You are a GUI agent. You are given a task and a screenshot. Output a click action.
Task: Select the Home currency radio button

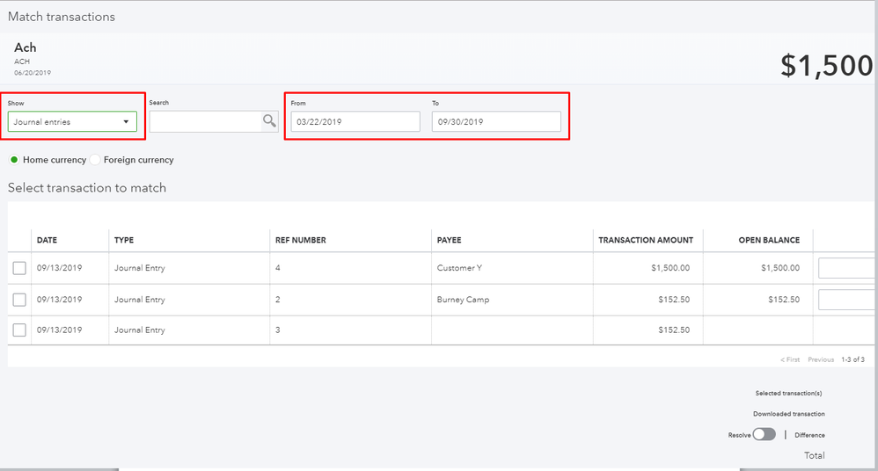(14, 160)
